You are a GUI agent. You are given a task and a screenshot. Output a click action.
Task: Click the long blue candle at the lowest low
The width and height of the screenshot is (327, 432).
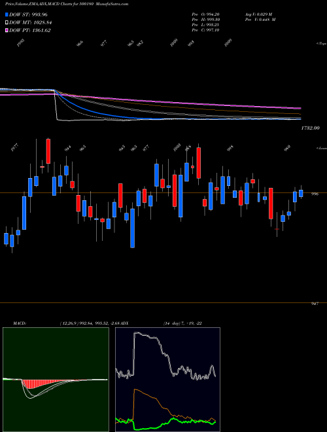coord(132,228)
